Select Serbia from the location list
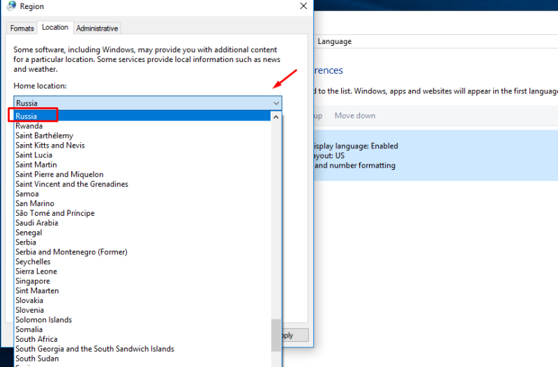The height and width of the screenshot is (367, 558). click(x=26, y=242)
